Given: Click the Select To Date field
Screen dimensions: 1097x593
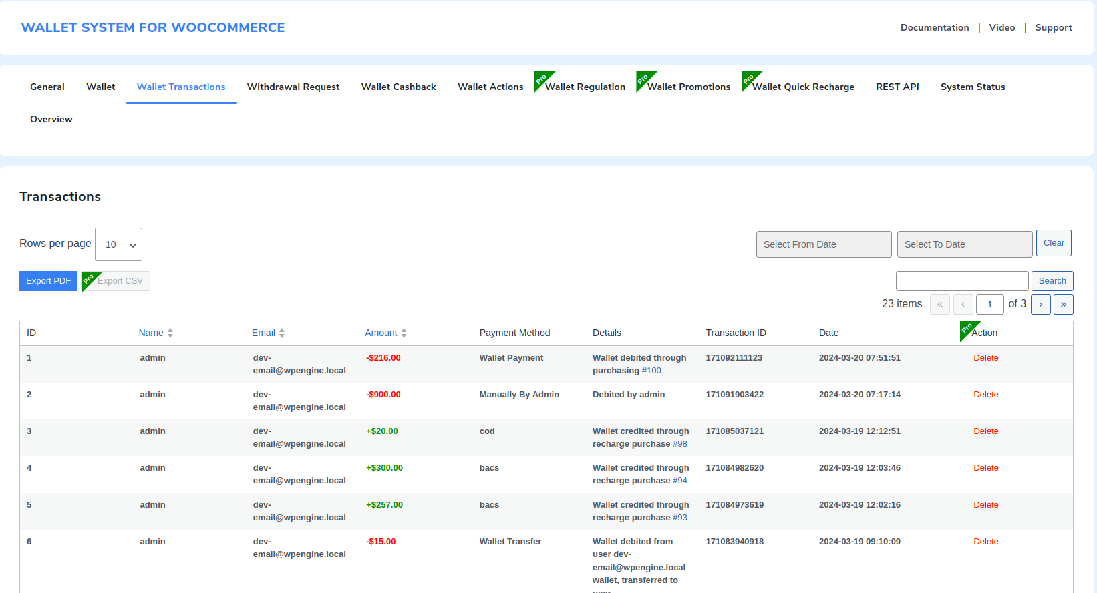Looking at the screenshot, I should [965, 244].
